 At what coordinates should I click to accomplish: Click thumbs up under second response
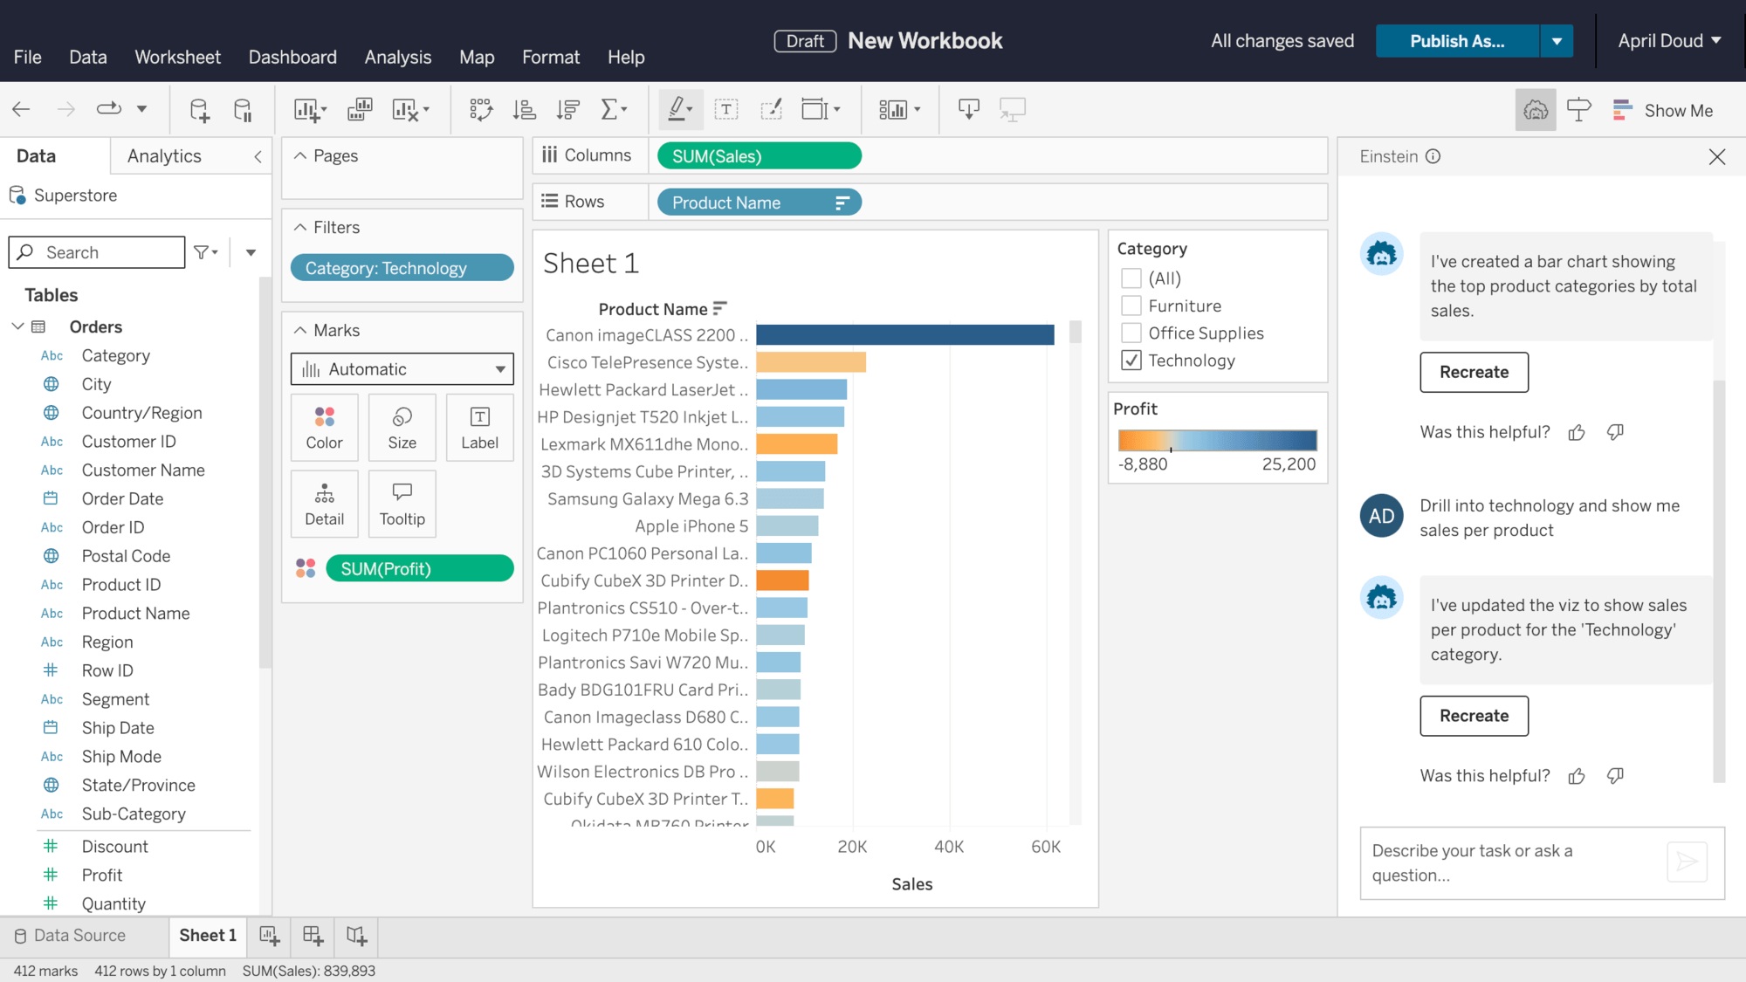coord(1576,776)
